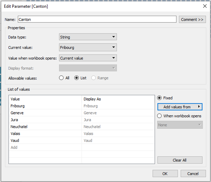The height and width of the screenshot is (182, 211).
Task: Click the Display As column header
Action: coord(118,99)
